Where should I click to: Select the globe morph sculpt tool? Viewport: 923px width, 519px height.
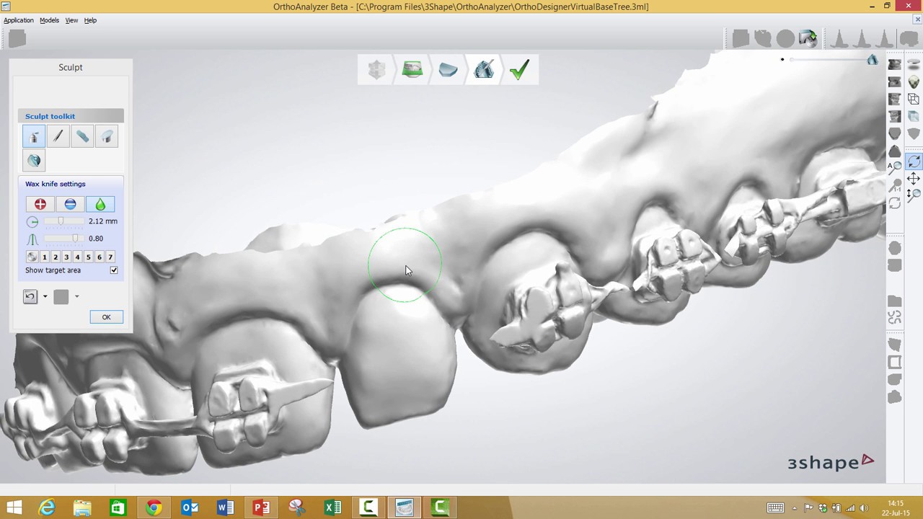click(34, 161)
